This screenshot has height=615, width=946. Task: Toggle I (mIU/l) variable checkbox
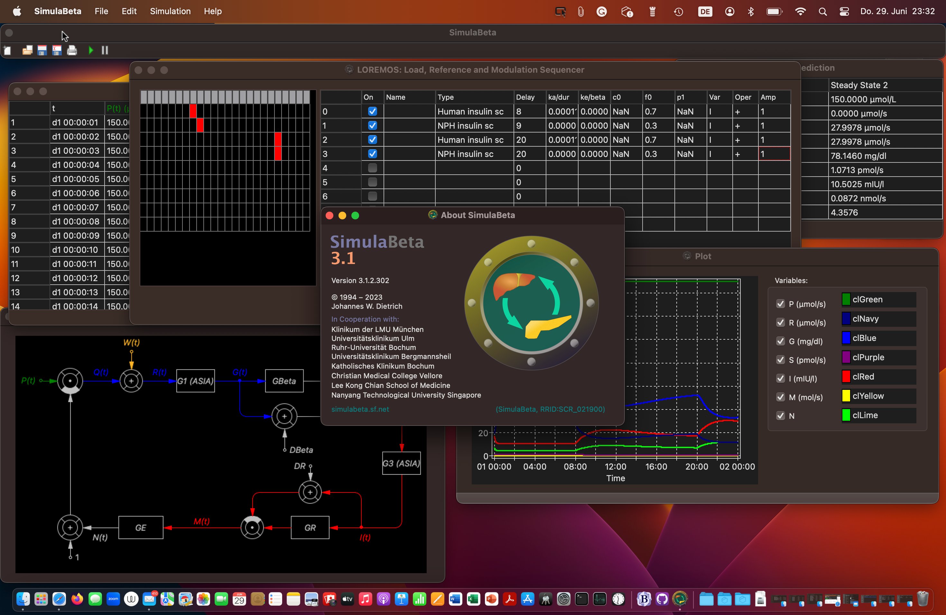point(780,379)
